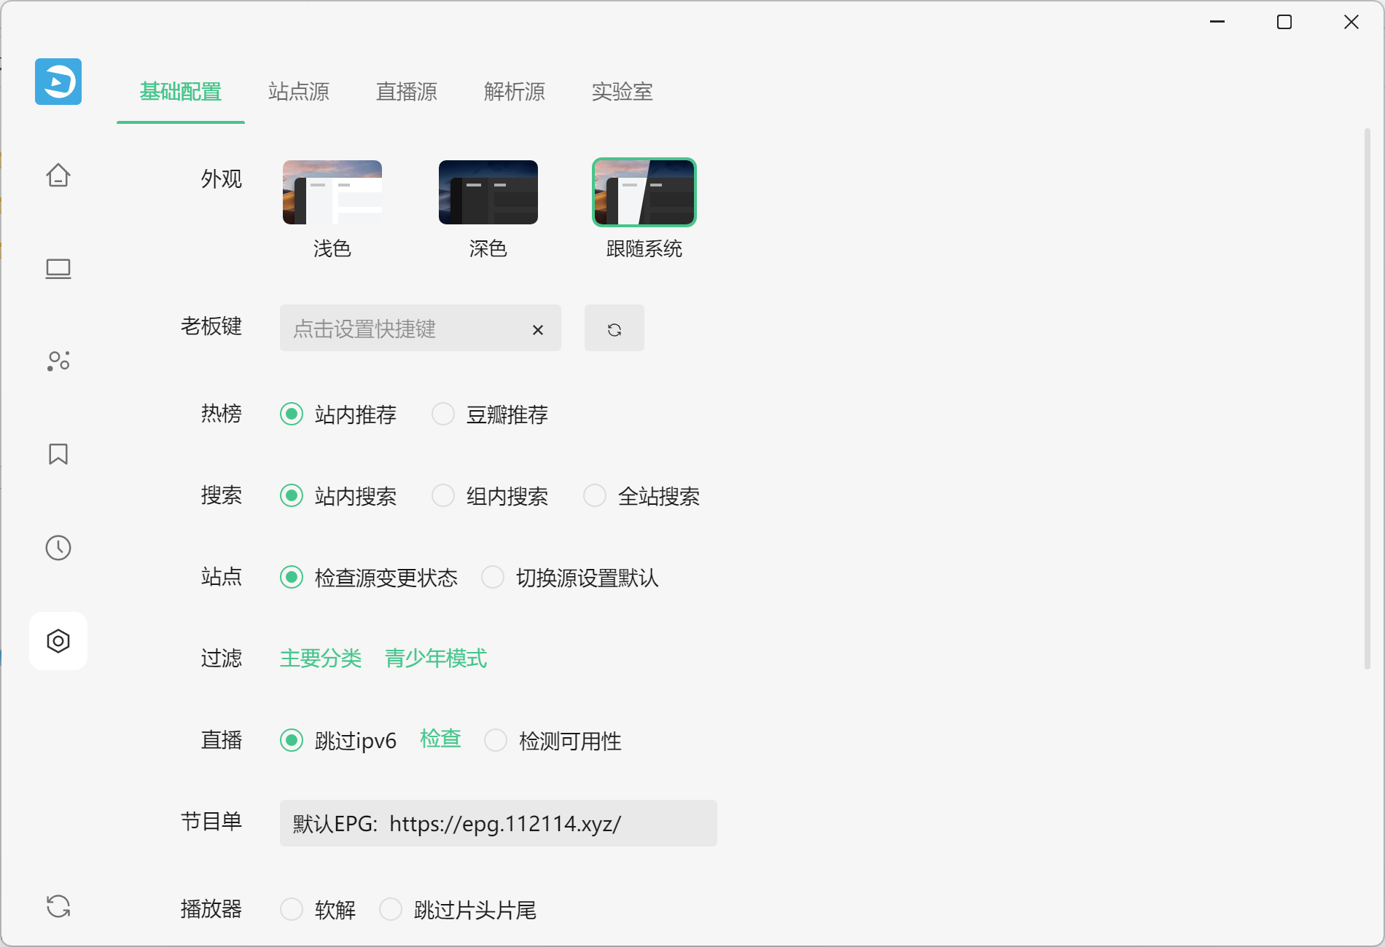Enable 切换源设置默认 option
1385x947 pixels.
(493, 578)
